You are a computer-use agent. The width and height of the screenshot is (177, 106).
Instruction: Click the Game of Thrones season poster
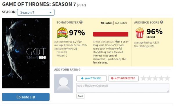coord(26,53)
